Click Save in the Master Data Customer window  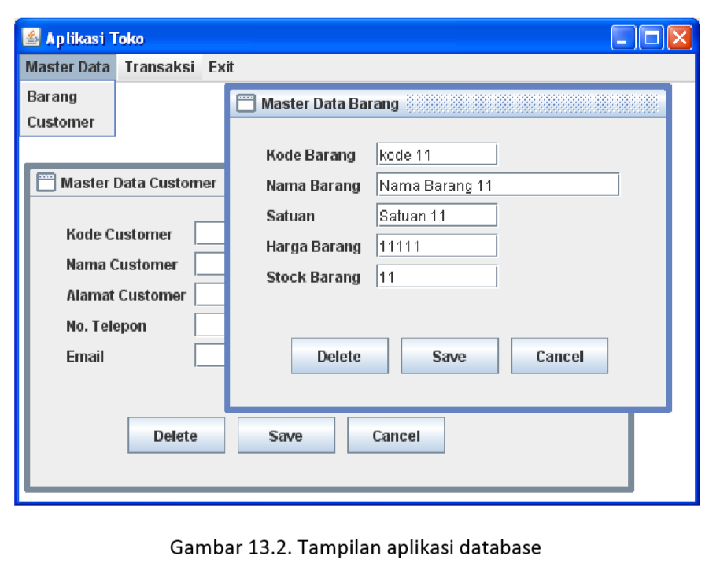coord(286,435)
